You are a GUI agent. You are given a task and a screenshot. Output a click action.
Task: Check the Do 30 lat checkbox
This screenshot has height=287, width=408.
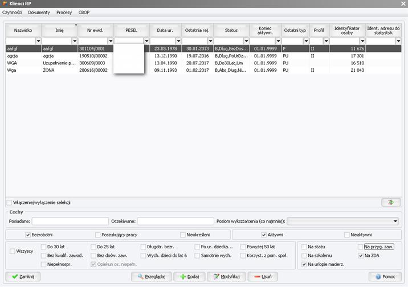pos(43,247)
